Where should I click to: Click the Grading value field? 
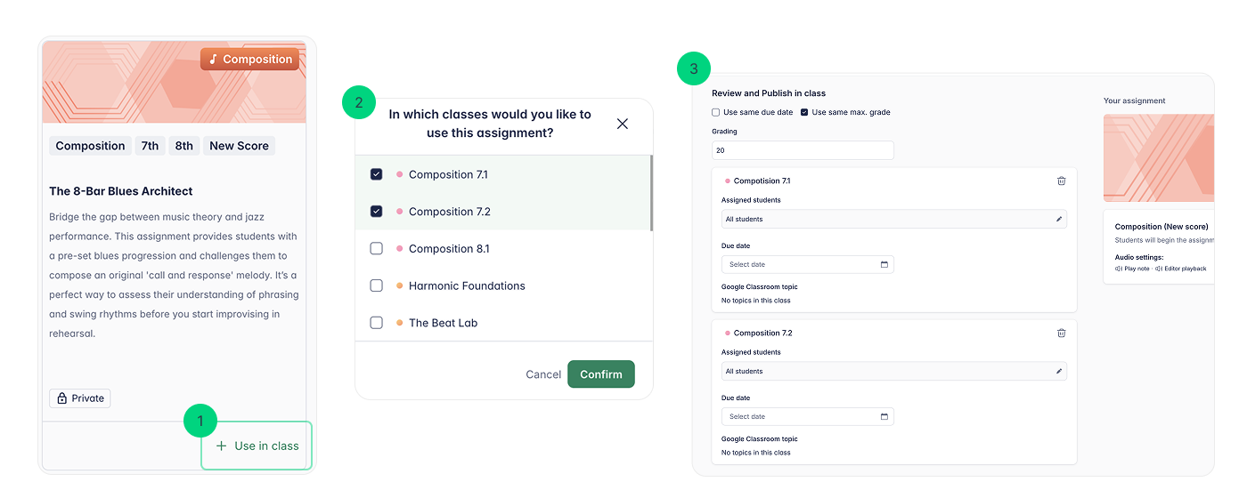[802, 150]
